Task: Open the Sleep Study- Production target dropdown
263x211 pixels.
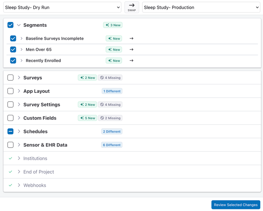Action: (201, 7)
